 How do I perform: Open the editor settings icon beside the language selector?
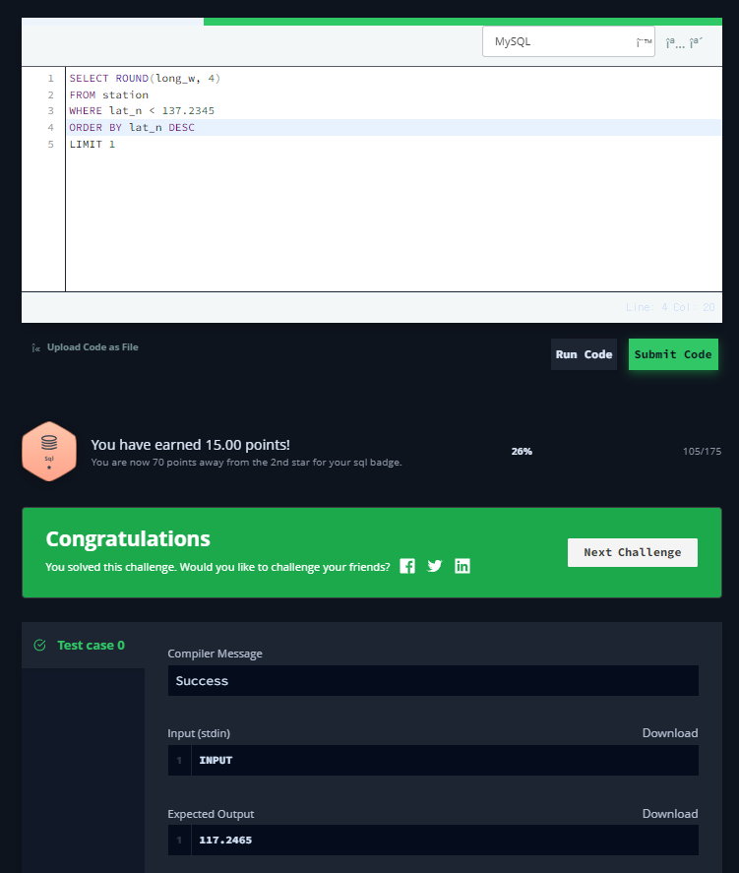(675, 41)
